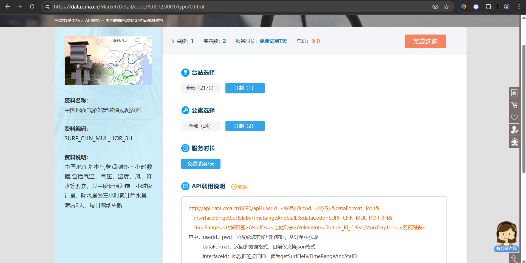The width and height of the screenshot is (526, 263).
Task: Open the sidebar order list icon
Action: (514, 93)
